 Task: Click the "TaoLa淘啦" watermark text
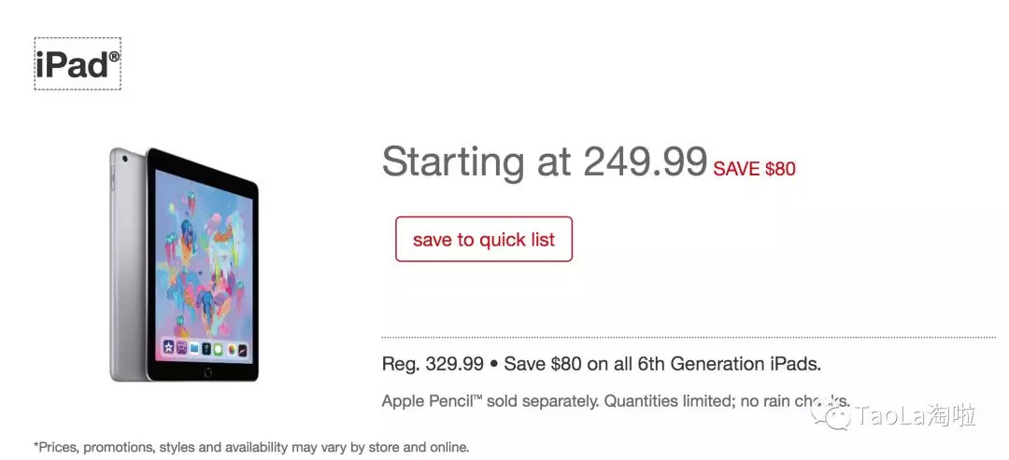coord(917,415)
